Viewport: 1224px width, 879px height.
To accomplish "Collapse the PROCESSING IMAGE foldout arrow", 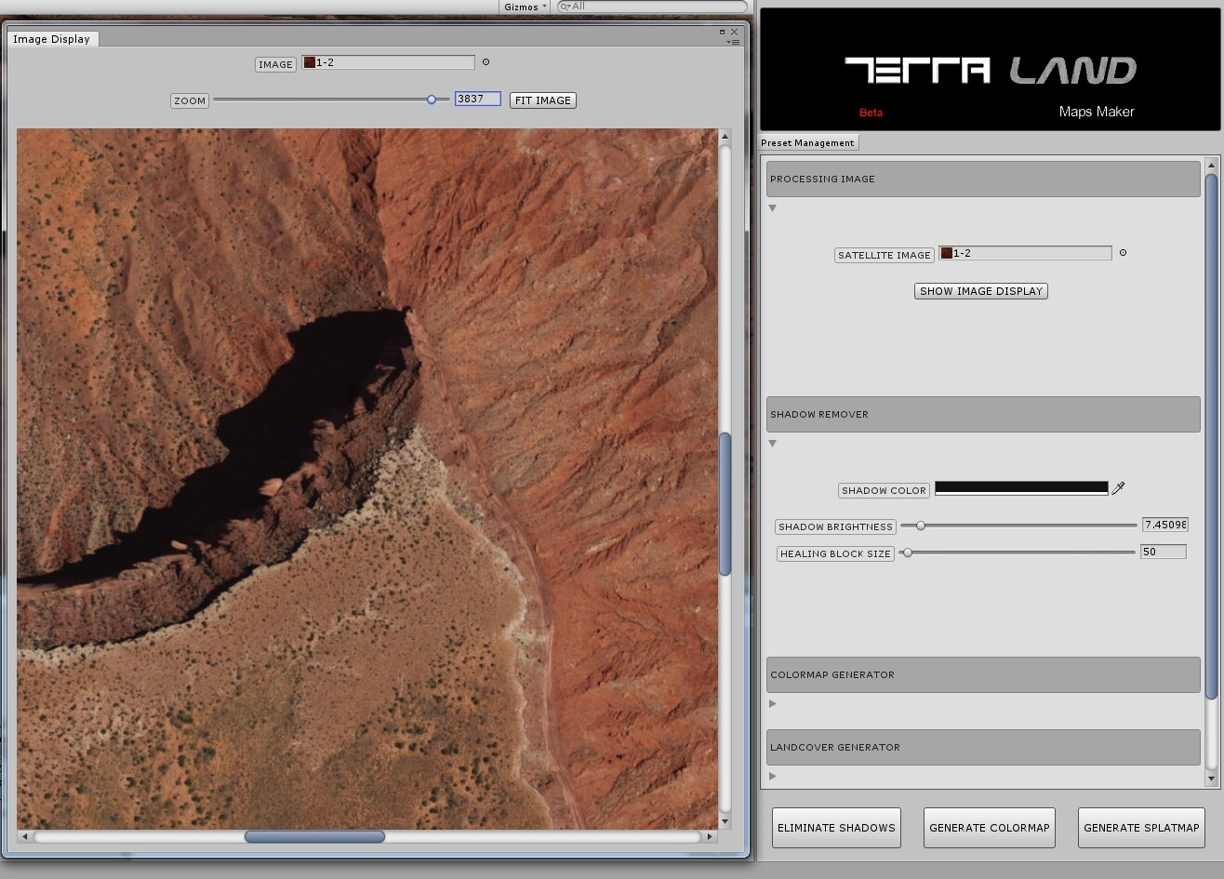I will [772, 208].
